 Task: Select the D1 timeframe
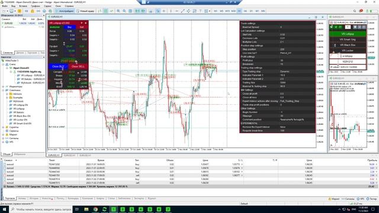(x=251, y=11)
